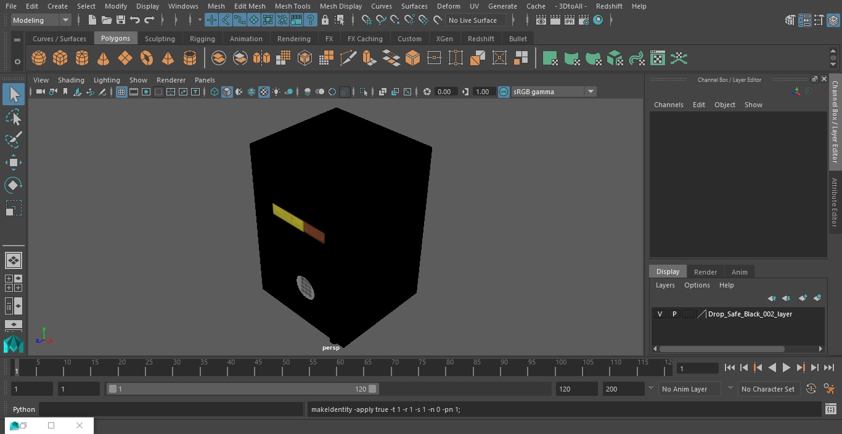Create a polygon pyramid from the shelf
Image resolution: width=842 pixels, height=434 pixels.
168,58
